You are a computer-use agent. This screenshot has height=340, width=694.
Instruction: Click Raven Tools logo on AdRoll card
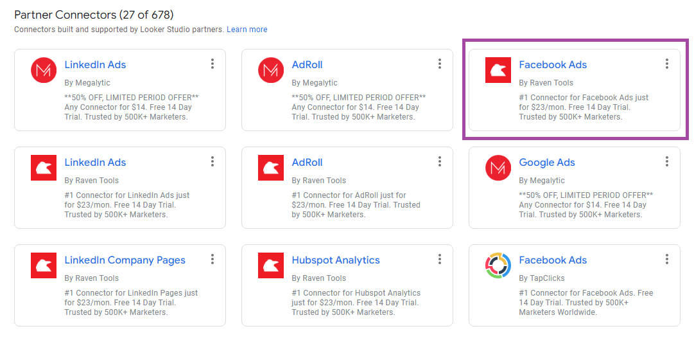coord(271,168)
